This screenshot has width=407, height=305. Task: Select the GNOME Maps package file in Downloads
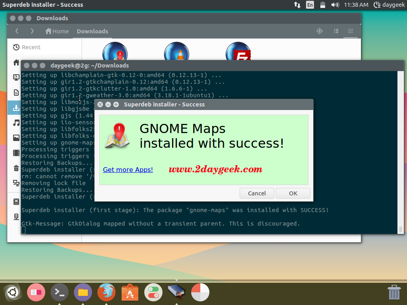[115, 51]
